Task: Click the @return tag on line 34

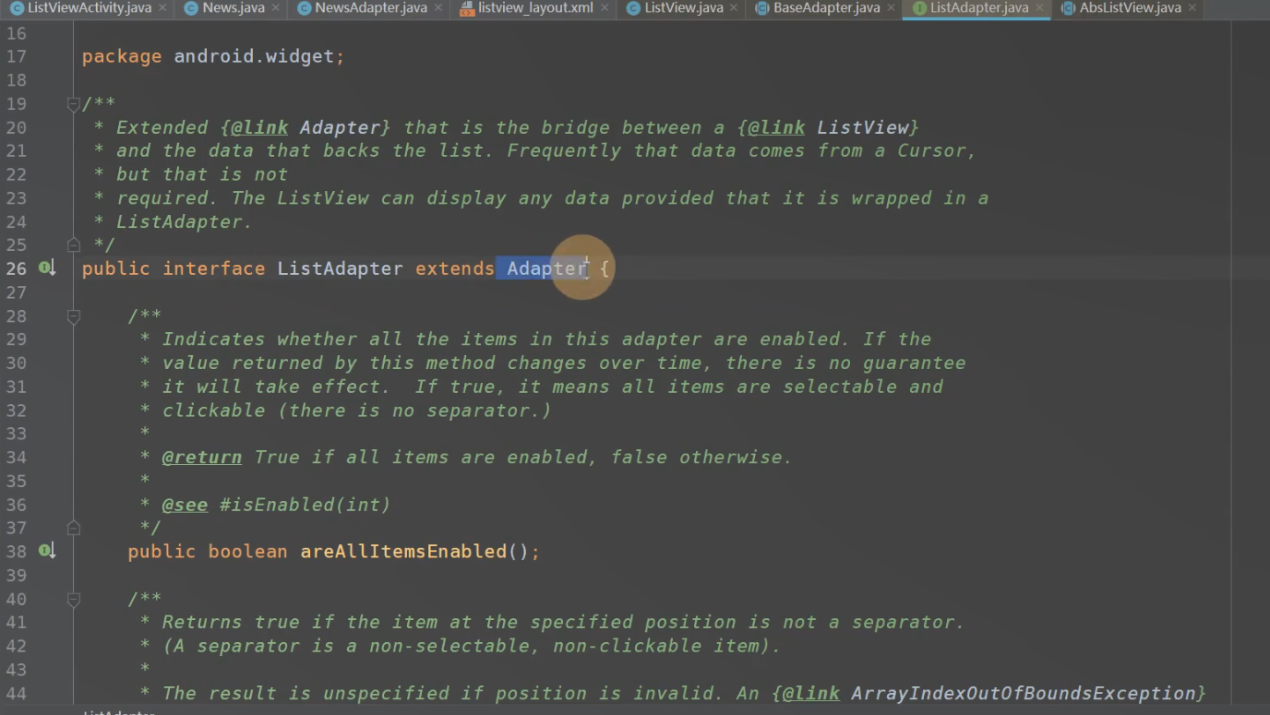Action: [x=202, y=458]
